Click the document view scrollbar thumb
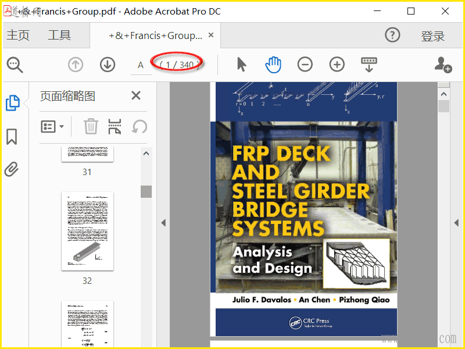465x349 pixels. (x=443, y=106)
